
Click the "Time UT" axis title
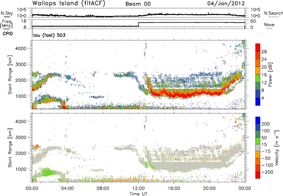138,194
